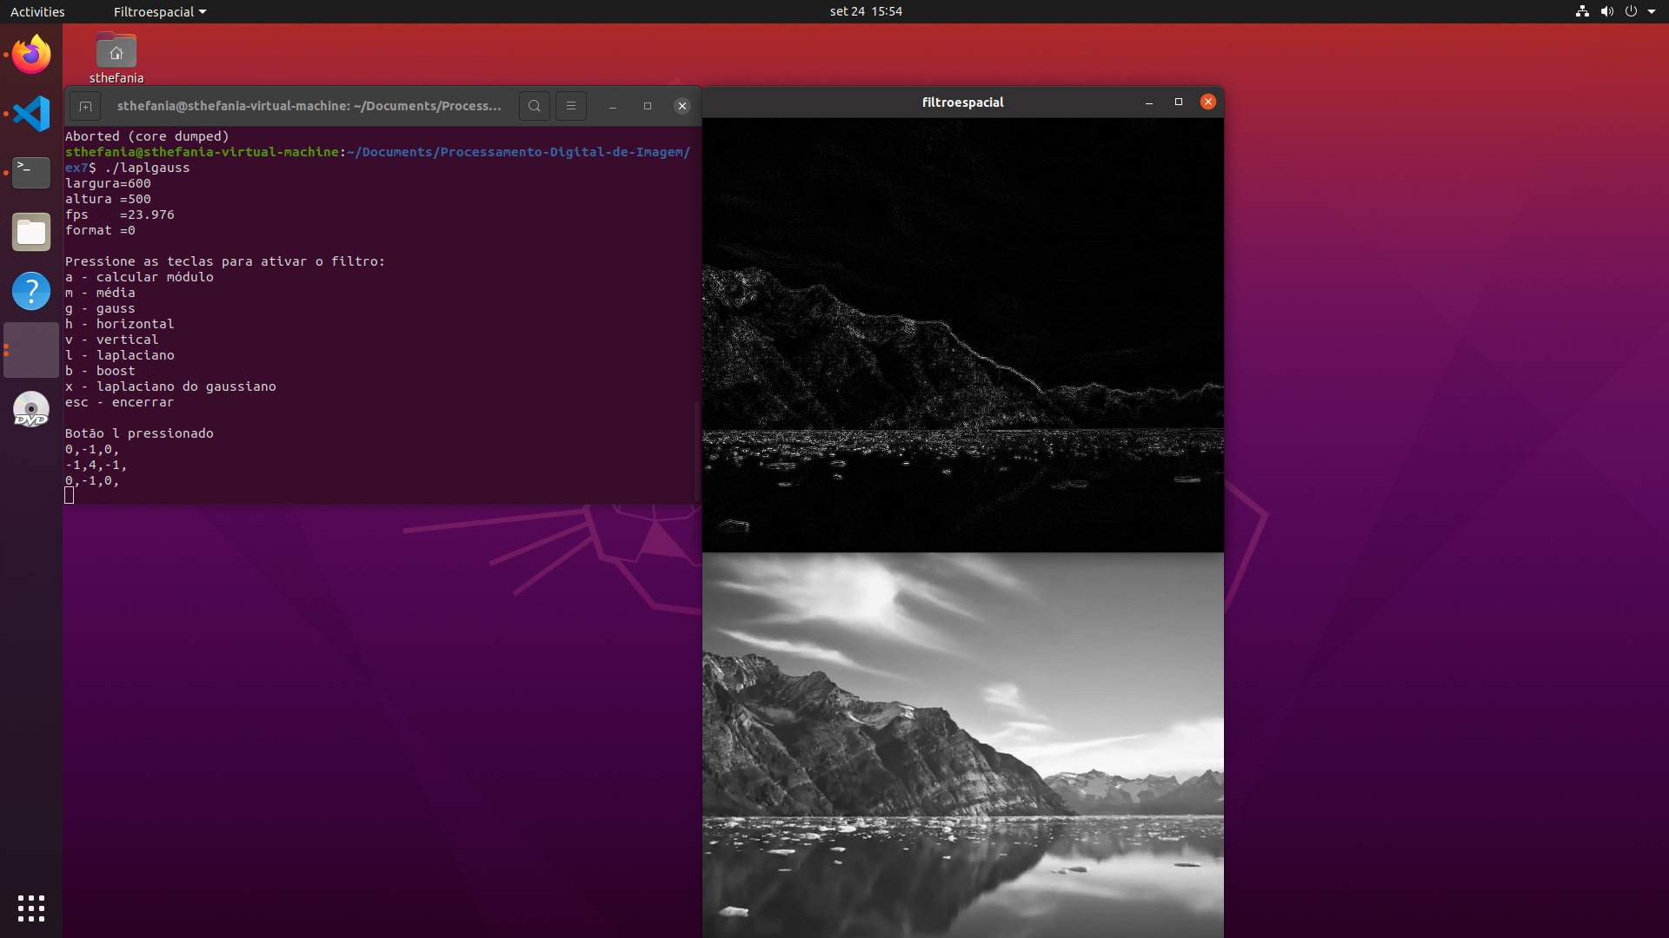Launch Visual Studio Code from dock
The image size is (1669, 938).
[31, 114]
